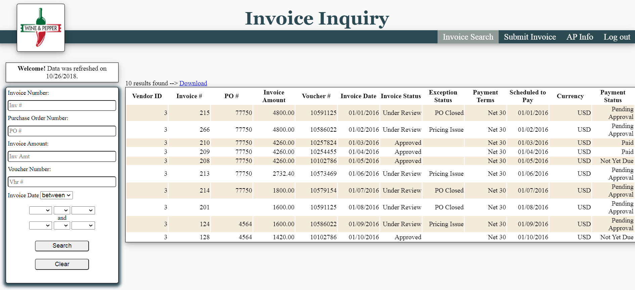This screenshot has height=290, width=635.
Task: Download the search results
Action: coord(193,83)
